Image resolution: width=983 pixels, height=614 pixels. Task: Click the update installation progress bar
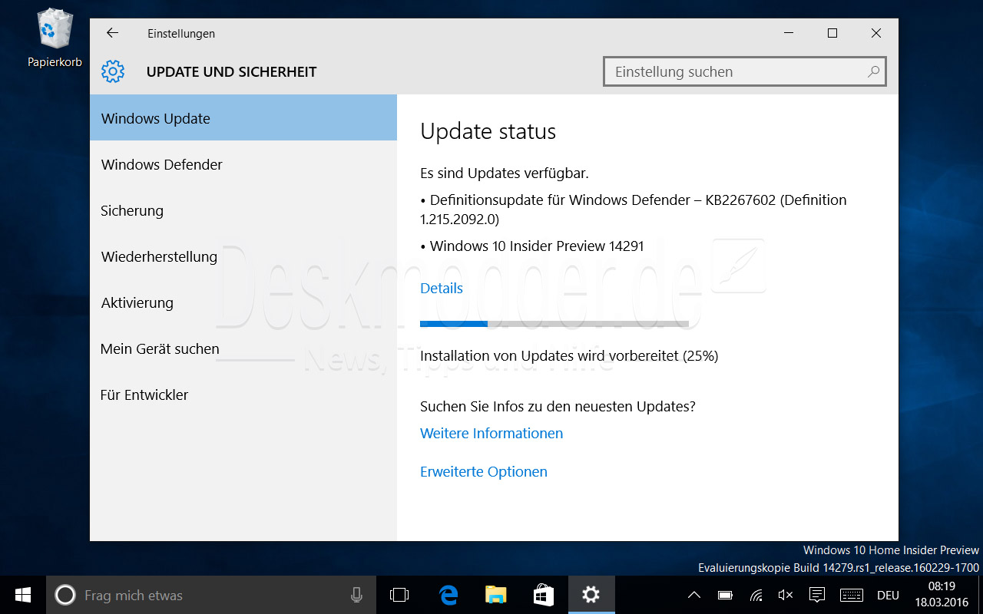554,324
